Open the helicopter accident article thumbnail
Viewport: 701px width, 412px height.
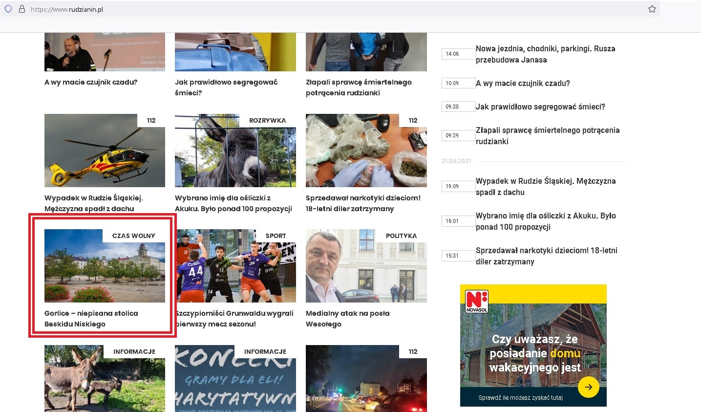pos(105,151)
